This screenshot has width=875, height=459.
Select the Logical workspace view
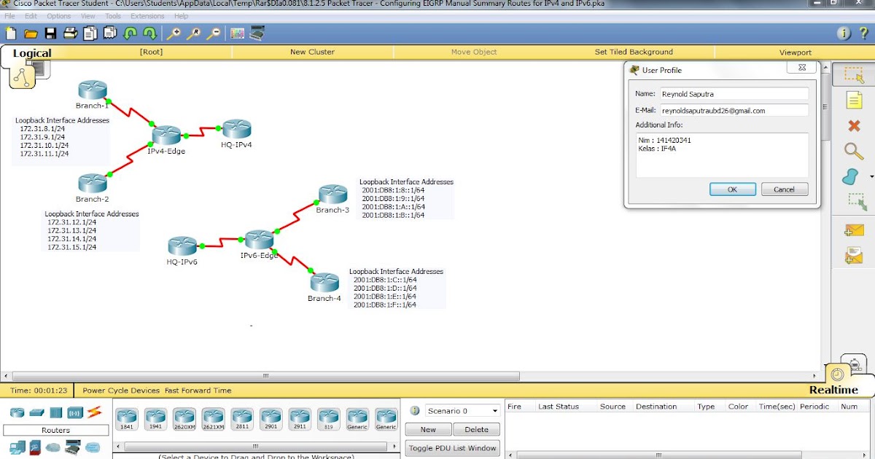31,52
